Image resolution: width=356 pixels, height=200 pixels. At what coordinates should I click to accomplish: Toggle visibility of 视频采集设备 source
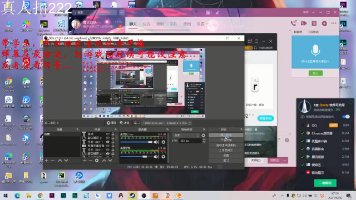click(x=108, y=146)
